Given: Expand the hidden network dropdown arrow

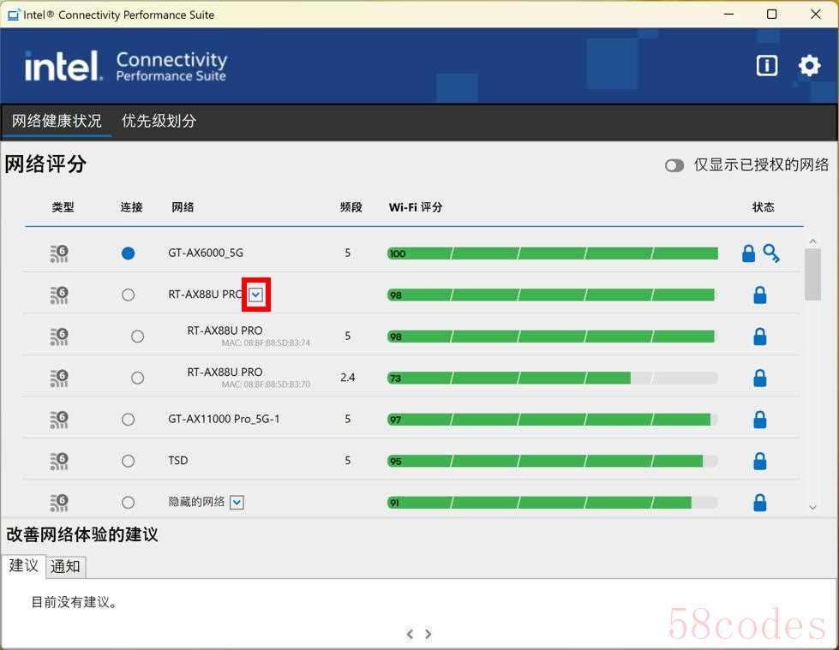Looking at the screenshot, I should point(237,503).
